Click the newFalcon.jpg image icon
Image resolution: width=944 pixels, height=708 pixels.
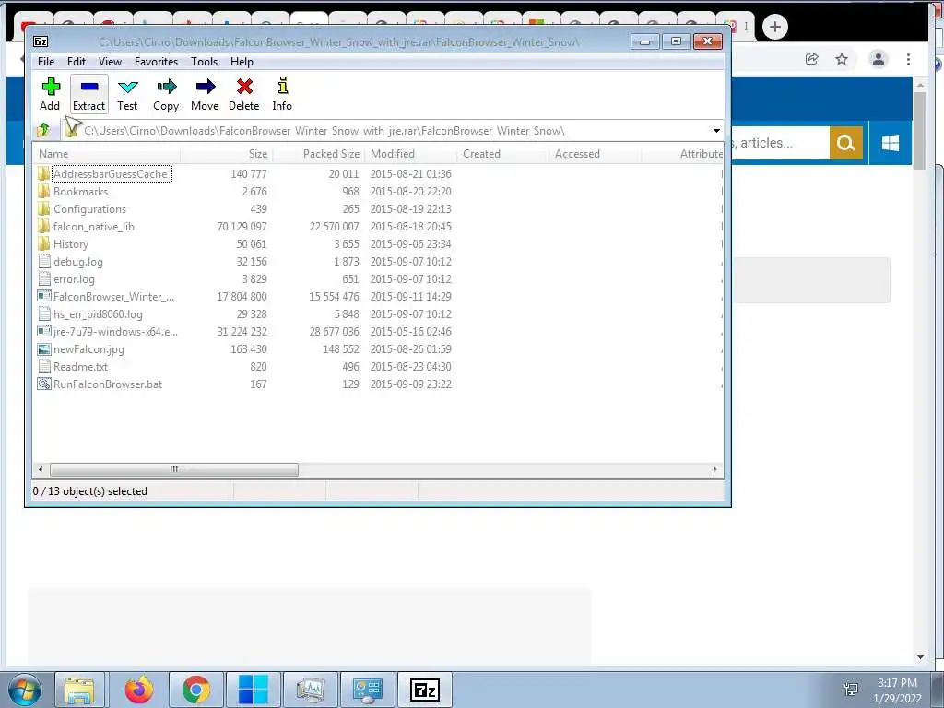(x=44, y=349)
